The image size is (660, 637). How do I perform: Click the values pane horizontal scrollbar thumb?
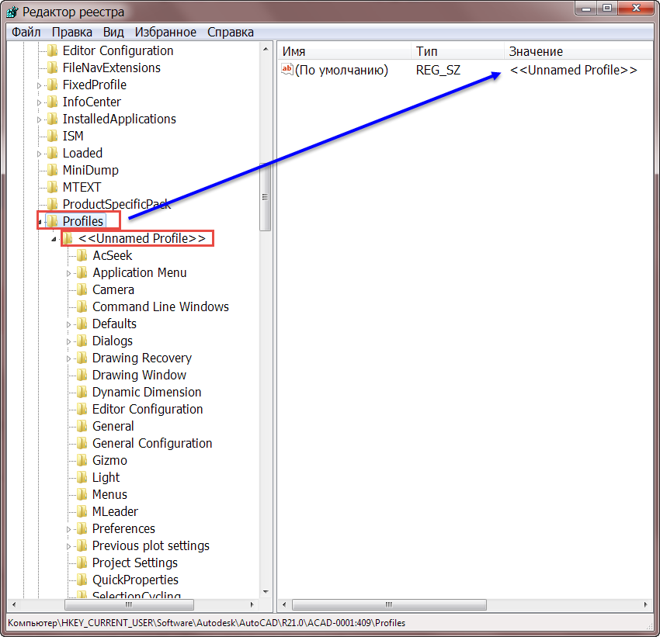389,604
